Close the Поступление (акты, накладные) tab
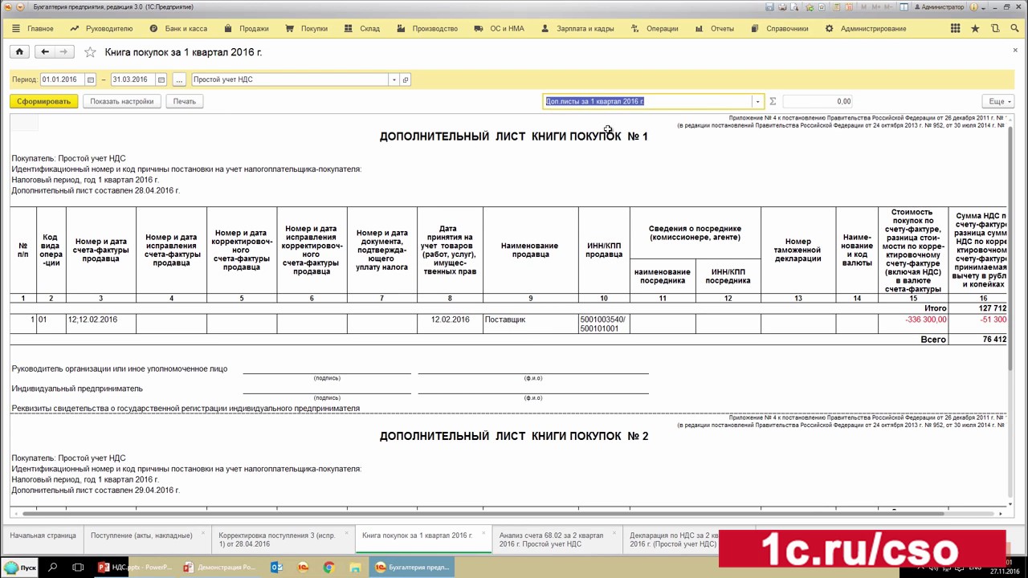 [202, 532]
